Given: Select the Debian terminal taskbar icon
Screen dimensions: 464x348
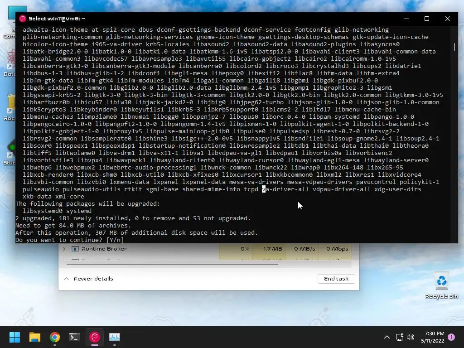Looking at the screenshot, I should [x=95, y=337].
